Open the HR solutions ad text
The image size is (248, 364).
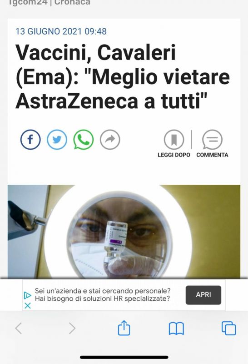[103, 294]
